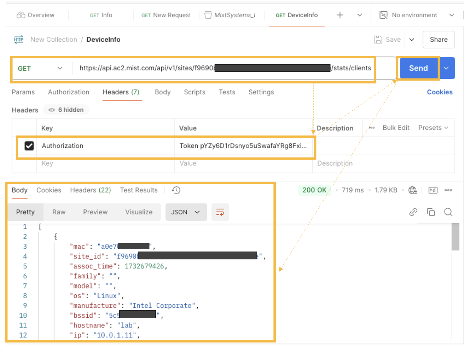Click the save response example icon
This screenshot has width=468, height=345.
pyautogui.click(x=433, y=190)
